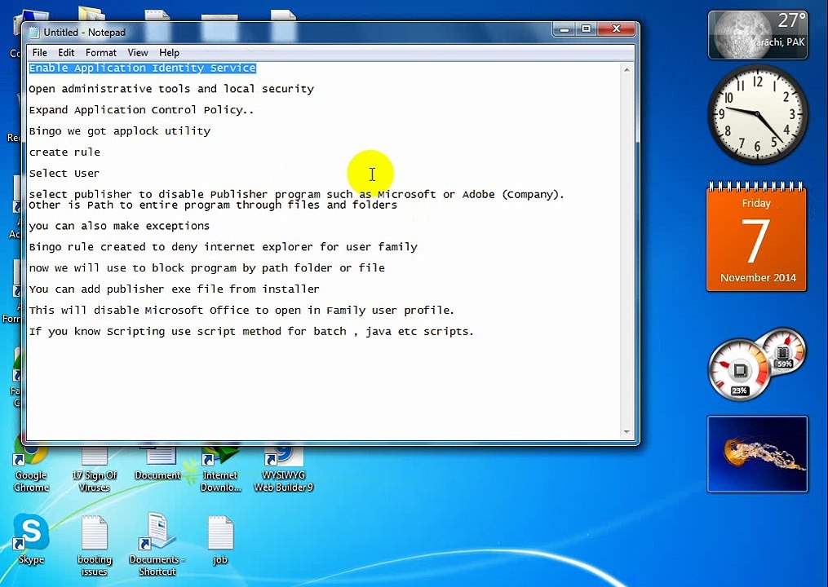Click the weather gadget showing Karachi
The height and width of the screenshot is (587, 828).
click(x=758, y=35)
